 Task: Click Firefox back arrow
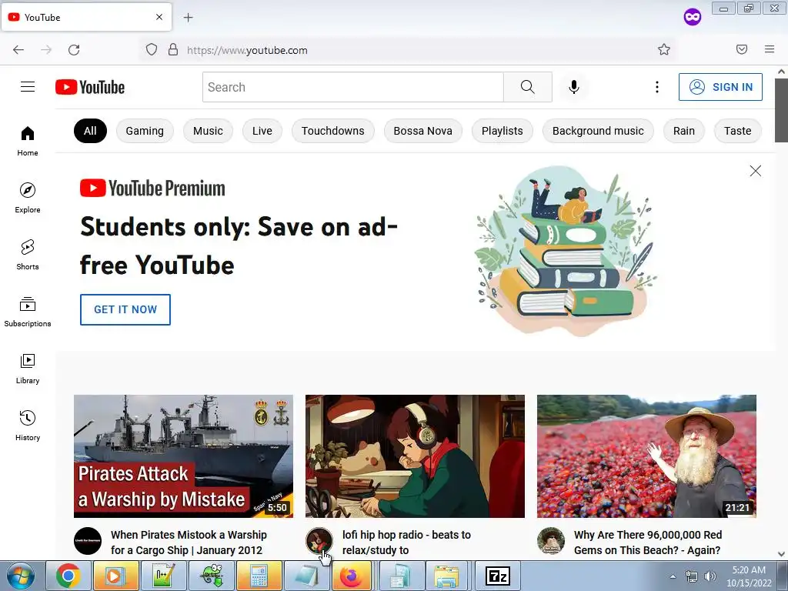[x=18, y=50]
